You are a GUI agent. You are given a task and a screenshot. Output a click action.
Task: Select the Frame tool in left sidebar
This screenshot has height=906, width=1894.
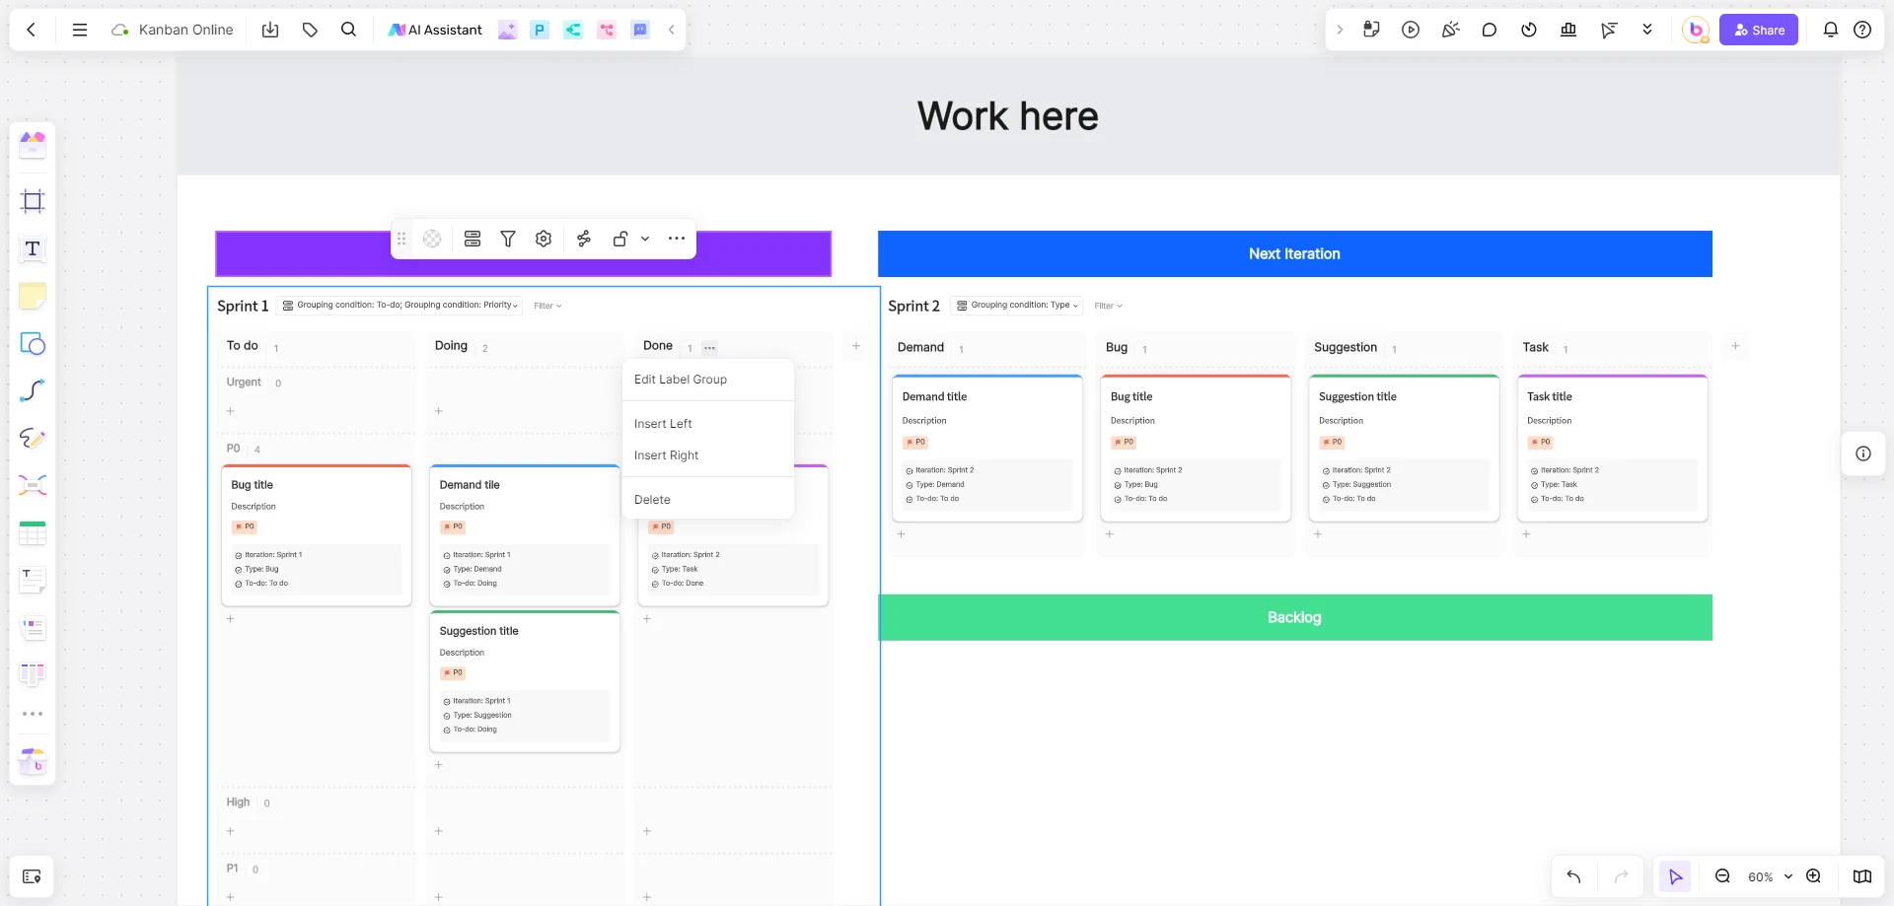33,201
